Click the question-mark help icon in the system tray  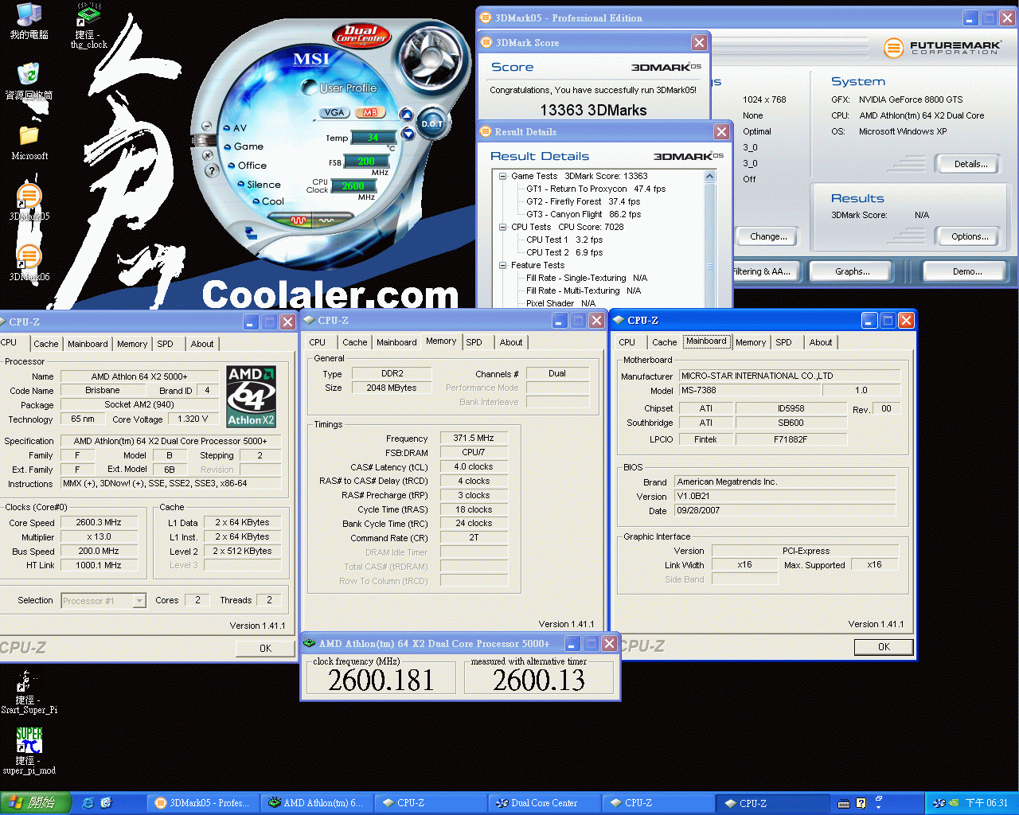tap(861, 803)
